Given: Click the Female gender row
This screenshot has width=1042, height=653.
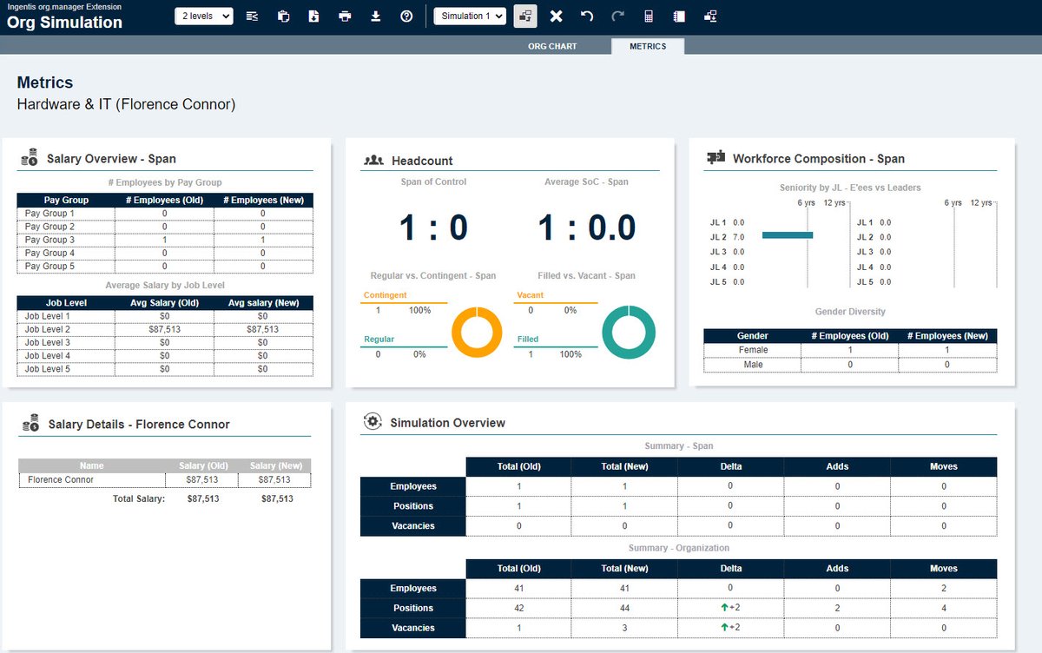Looking at the screenshot, I should tap(850, 350).
